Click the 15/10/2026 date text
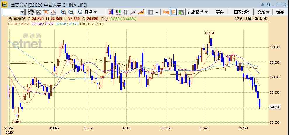Screen dimensions: 289x135 tap(17, 19)
